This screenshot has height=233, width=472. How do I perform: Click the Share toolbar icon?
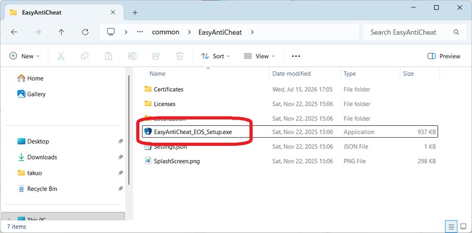click(156, 56)
